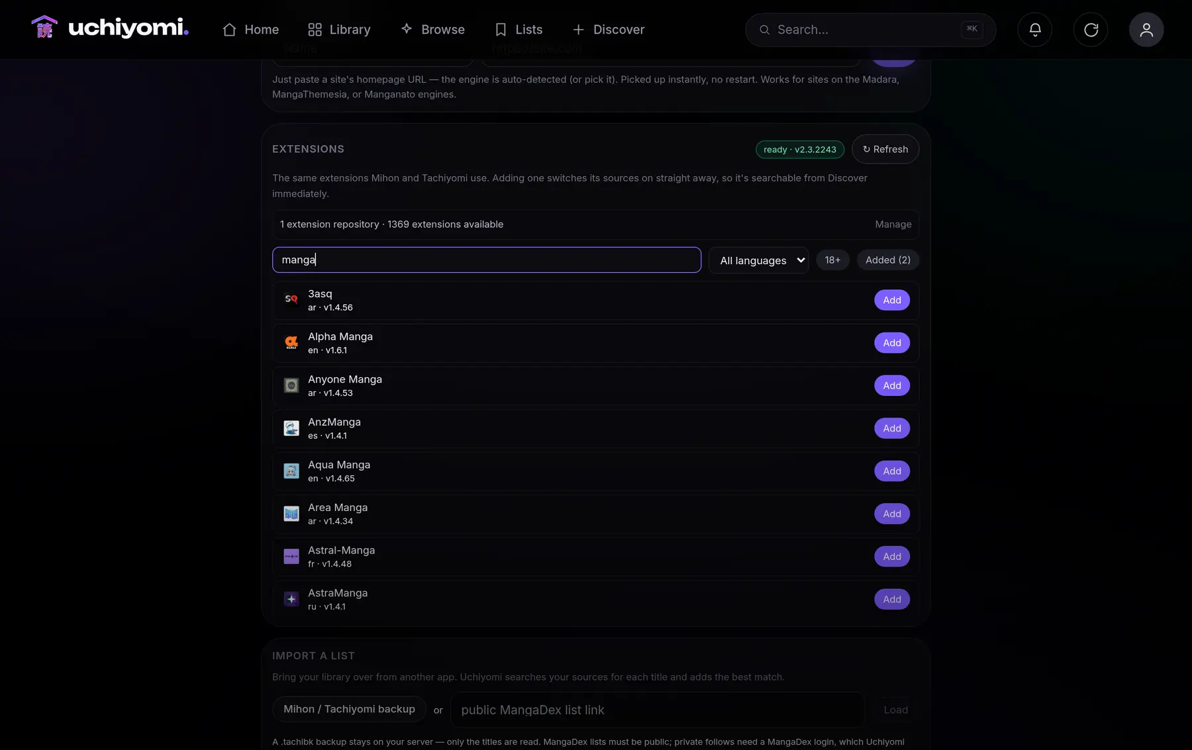Click Manage repository link
The width and height of the screenshot is (1192, 750).
coord(893,224)
